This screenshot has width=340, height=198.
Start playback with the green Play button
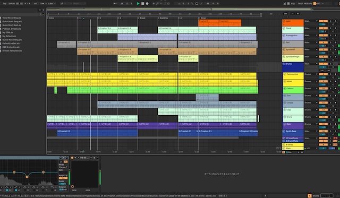(138, 4)
